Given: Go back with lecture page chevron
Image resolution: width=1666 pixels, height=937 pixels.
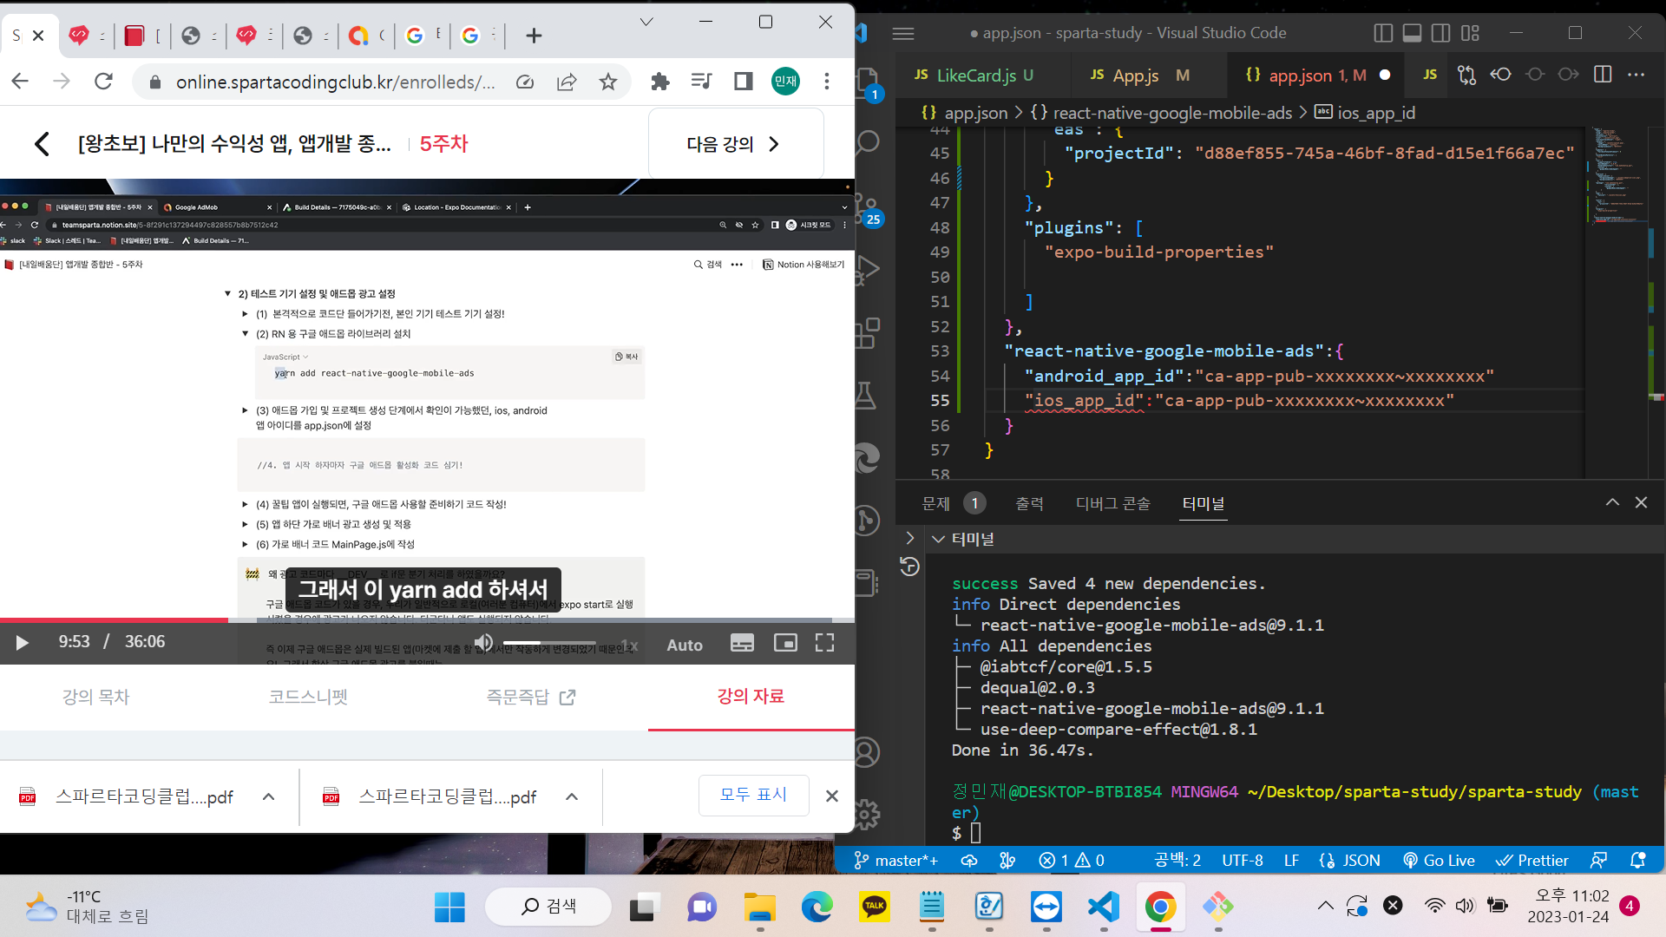Looking at the screenshot, I should click(42, 143).
